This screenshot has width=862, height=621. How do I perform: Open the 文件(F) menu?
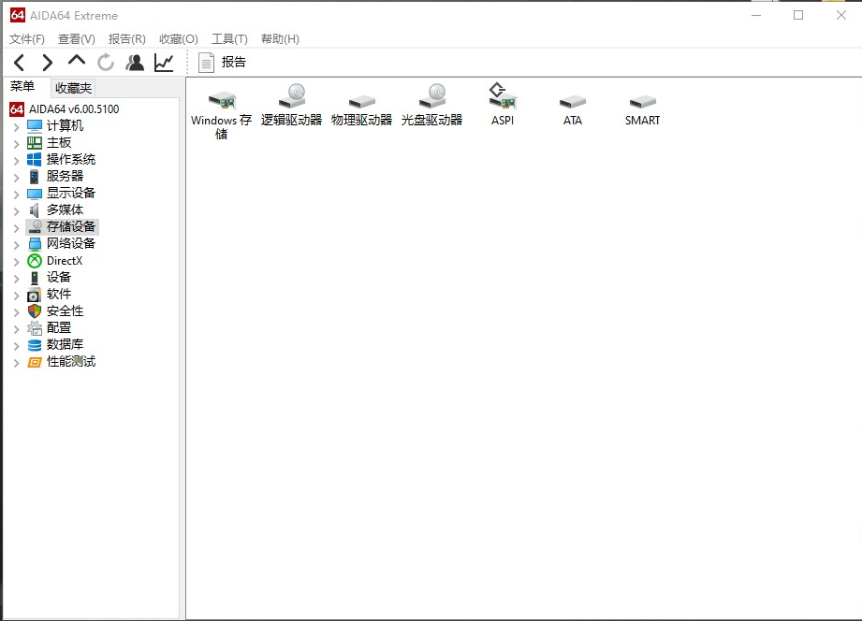[27, 39]
